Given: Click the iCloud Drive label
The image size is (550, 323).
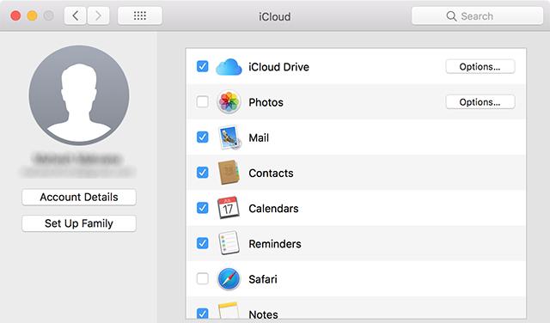Looking at the screenshot, I should pos(278,67).
